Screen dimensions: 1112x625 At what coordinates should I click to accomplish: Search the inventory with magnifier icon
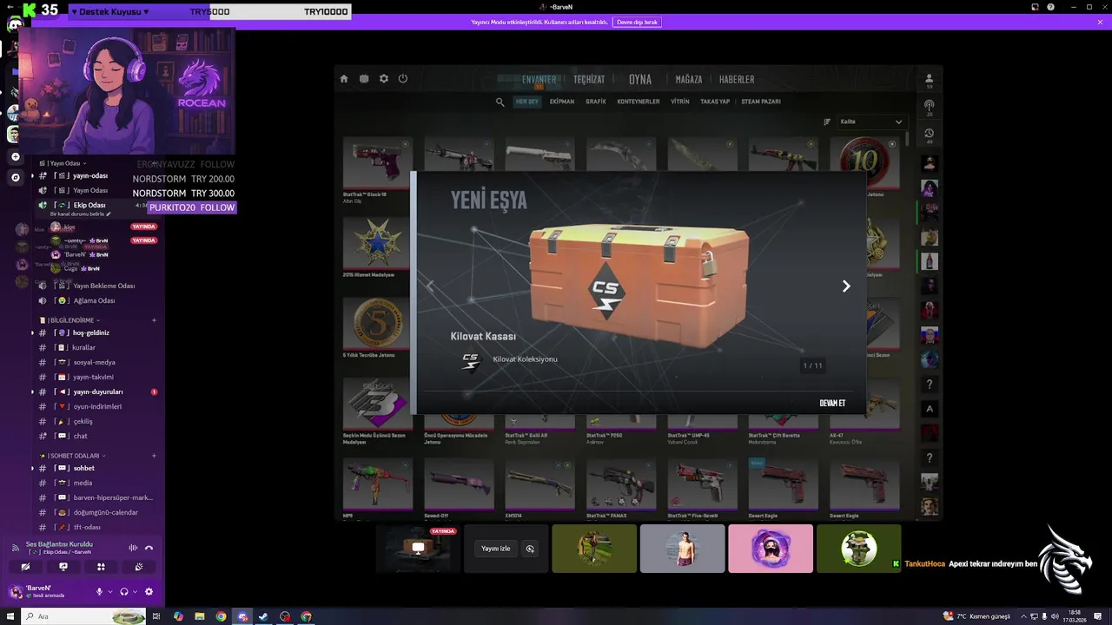pyautogui.click(x=500, y=102)
